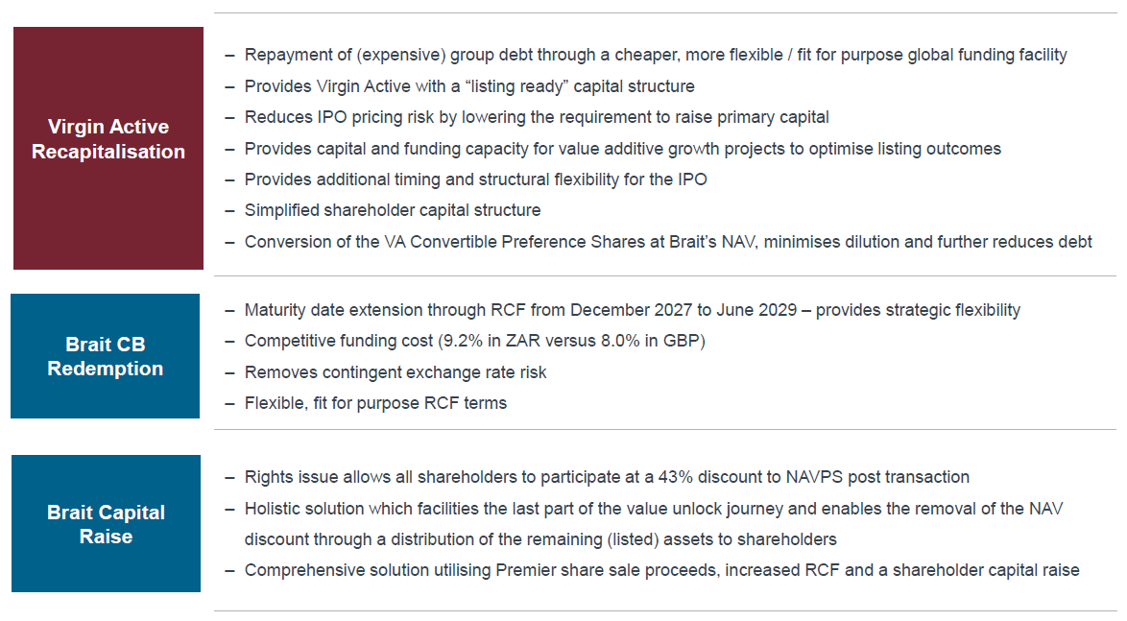Click 'additional timing and structural flexibility' line
This screenshot has height=621, width=1127.
coord(476,179)
